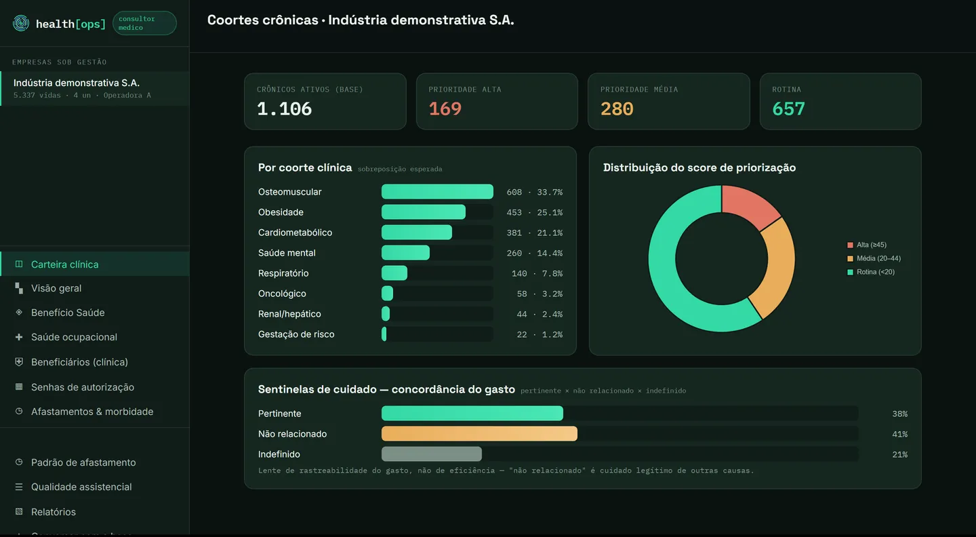
Task: Go to the Visão geral page
Action: [x=95, y=288]
